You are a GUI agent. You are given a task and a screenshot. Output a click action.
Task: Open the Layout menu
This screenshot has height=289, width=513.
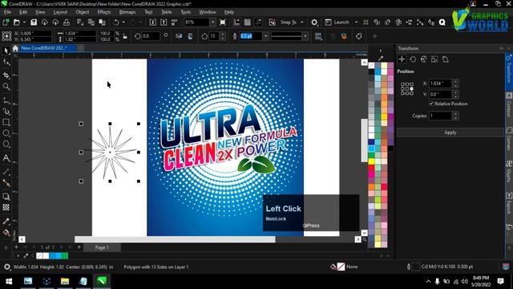60,12
